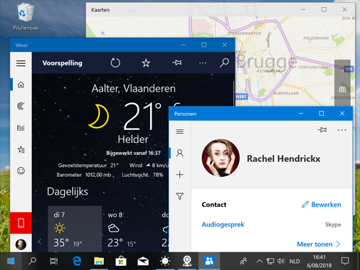Open the Personen hamburger menu
This screenshot has height=270, width=360.
click(180, 131)
